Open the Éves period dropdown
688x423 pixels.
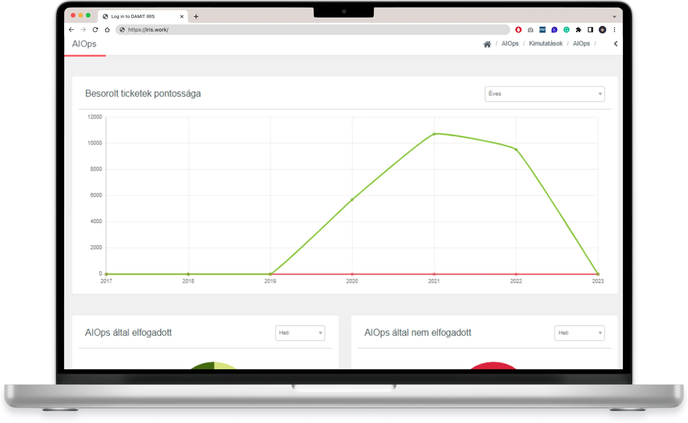click(544, 94)
